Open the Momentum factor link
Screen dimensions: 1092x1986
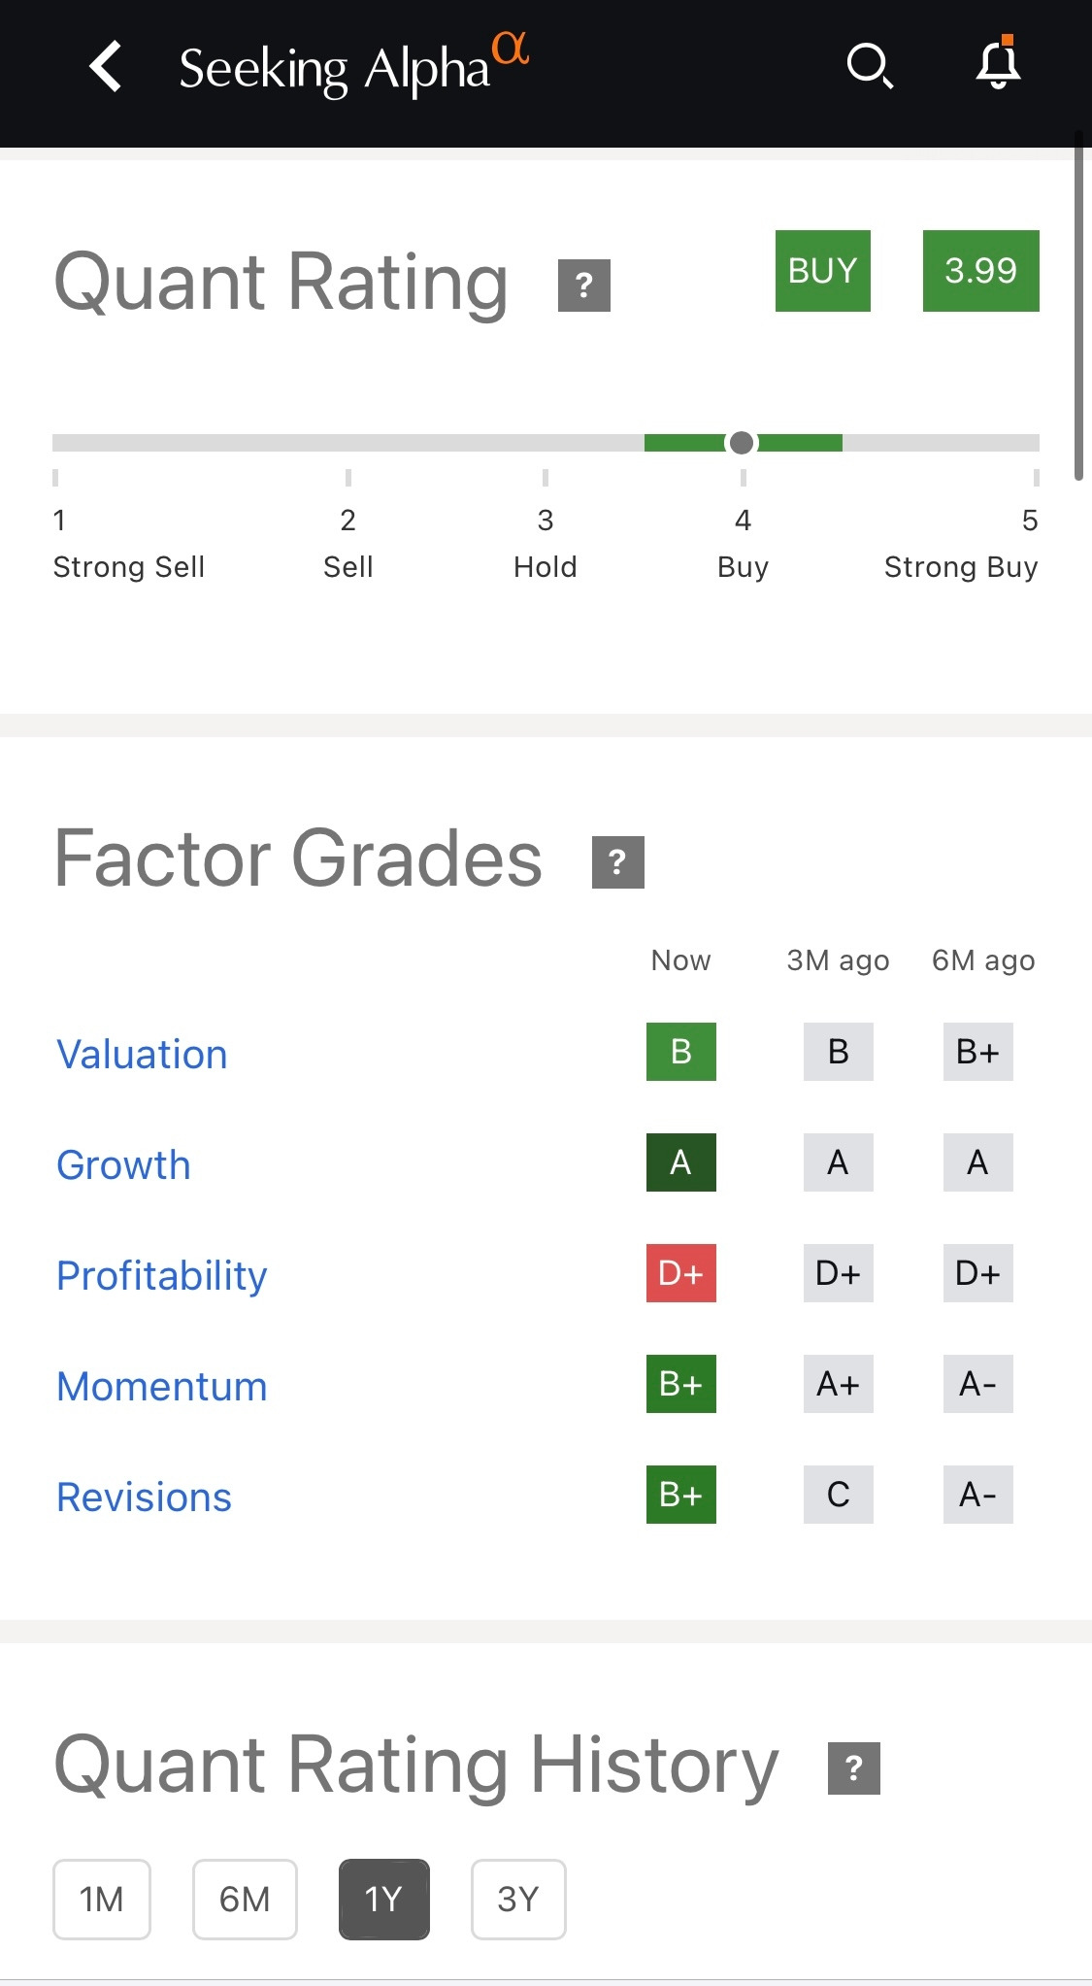(x=161, y=1386)
